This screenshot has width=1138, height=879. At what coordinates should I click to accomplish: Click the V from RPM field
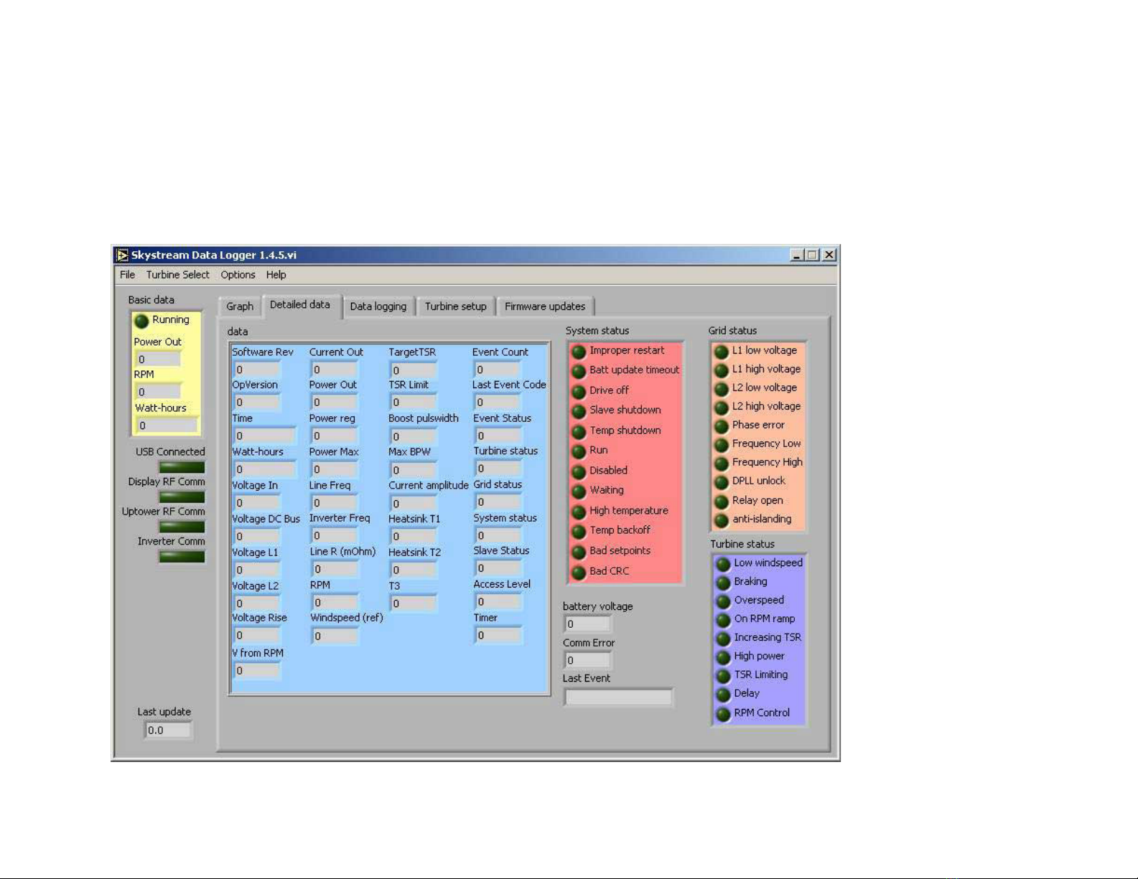tap(256, 671)
